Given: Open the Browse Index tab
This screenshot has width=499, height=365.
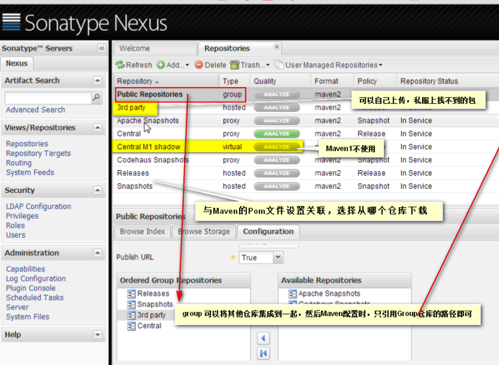Looking at the screenshot, I should [x=142, y=232].
